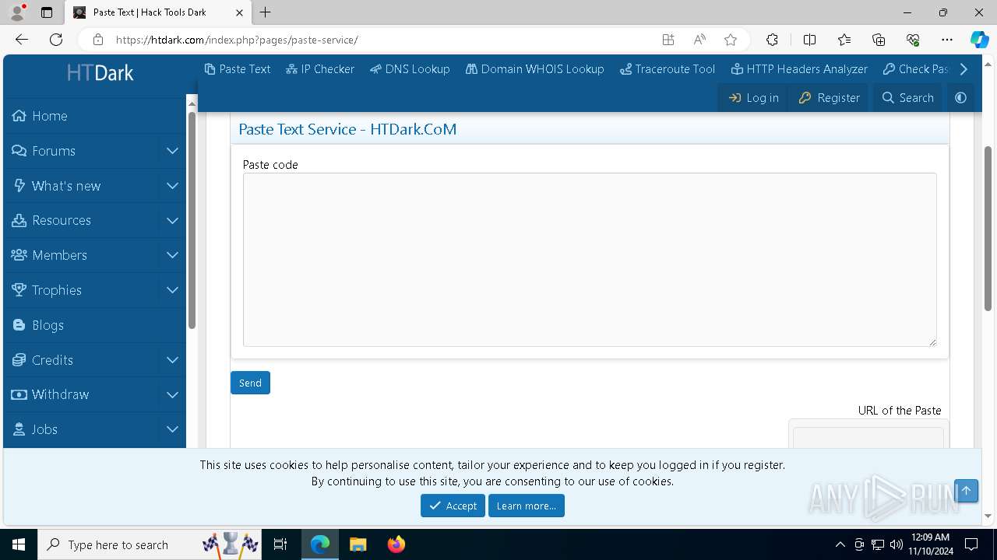Expand the What's new submenu chevron
Viewport: 997px width, 560px height.
point(173,186)
